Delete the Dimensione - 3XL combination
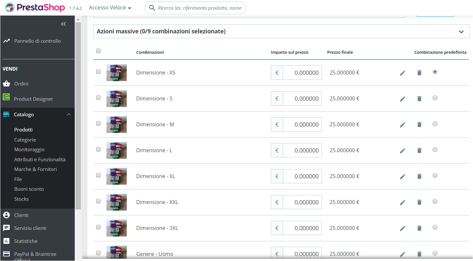 click(x=419, y=228)
